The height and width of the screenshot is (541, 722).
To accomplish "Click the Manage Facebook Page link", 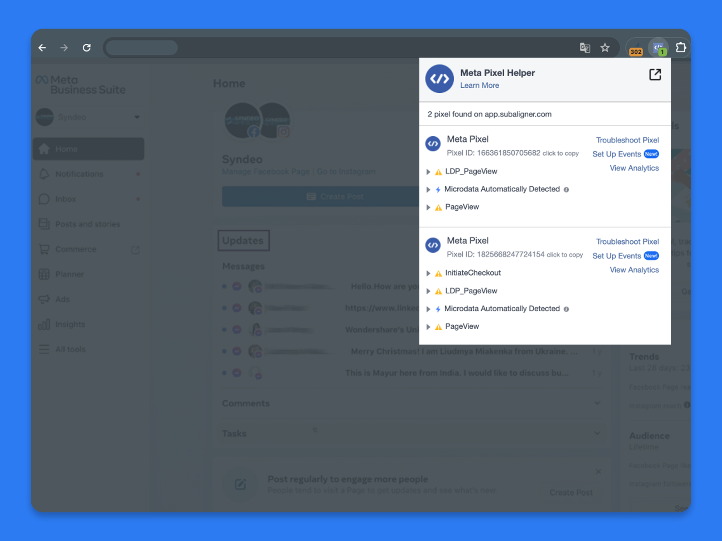I will [x=266, y=172].
